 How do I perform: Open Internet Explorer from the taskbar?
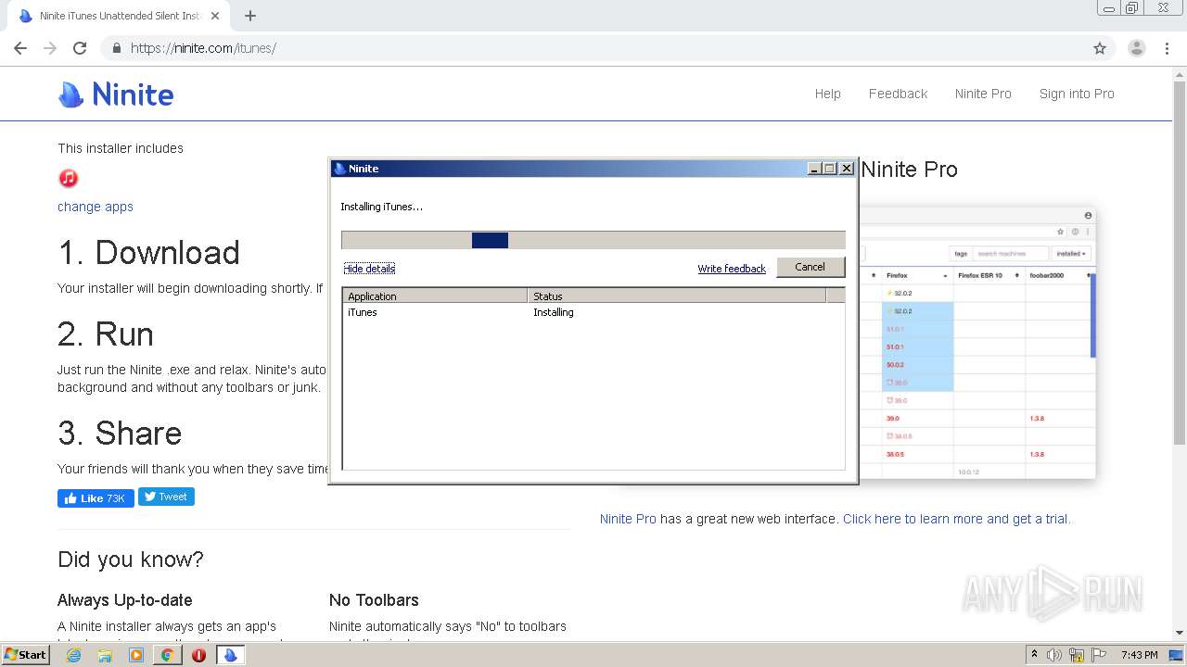(x=74, y=655)
